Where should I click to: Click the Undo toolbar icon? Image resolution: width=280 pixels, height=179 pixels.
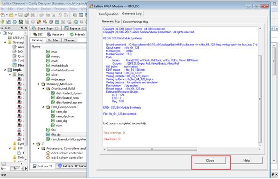click(x=41, y=15)
